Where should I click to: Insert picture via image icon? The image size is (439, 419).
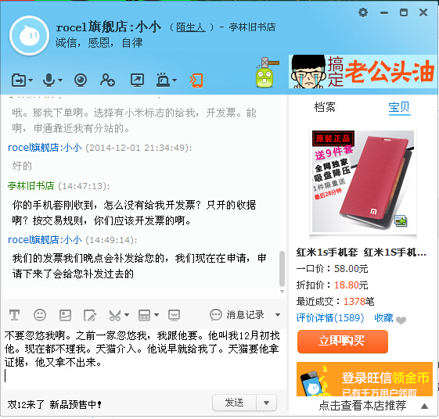(65, 315)
